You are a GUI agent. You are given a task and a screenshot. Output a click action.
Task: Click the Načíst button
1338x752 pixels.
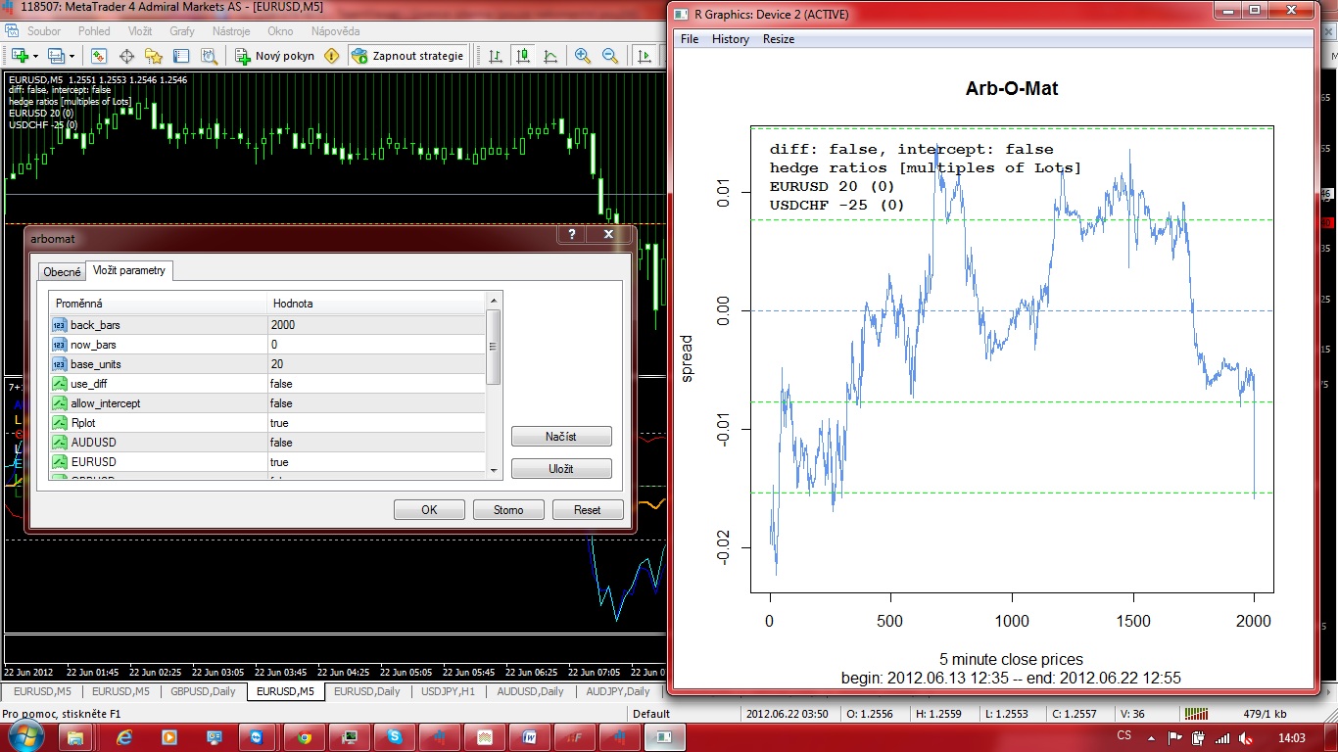click(561, 437)
